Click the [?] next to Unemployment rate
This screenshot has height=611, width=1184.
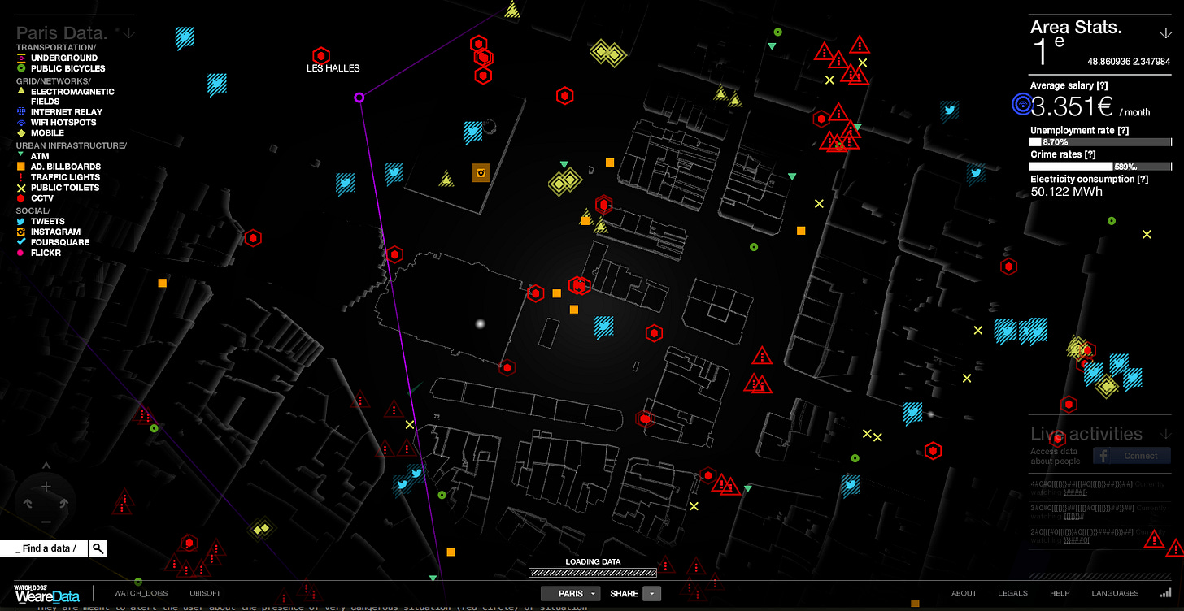[1124, 130]
